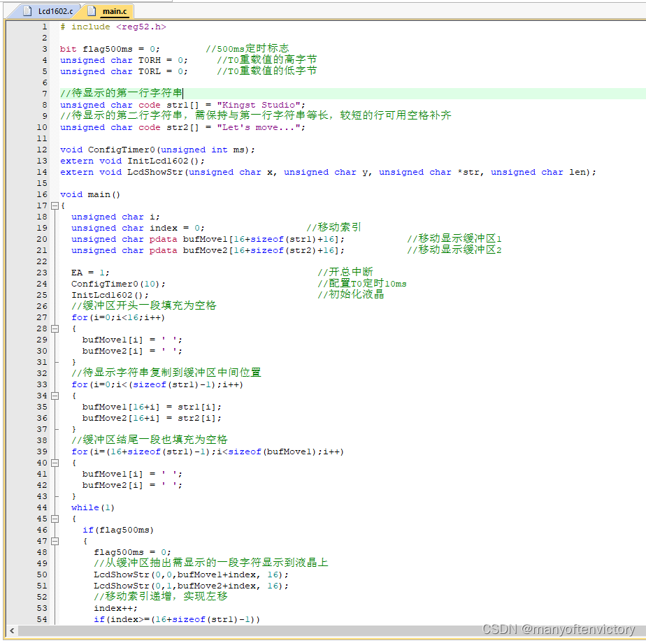Click the '//开总中断' comment
This screenshot has width=646, height=643.
click(x=345, y=272)
